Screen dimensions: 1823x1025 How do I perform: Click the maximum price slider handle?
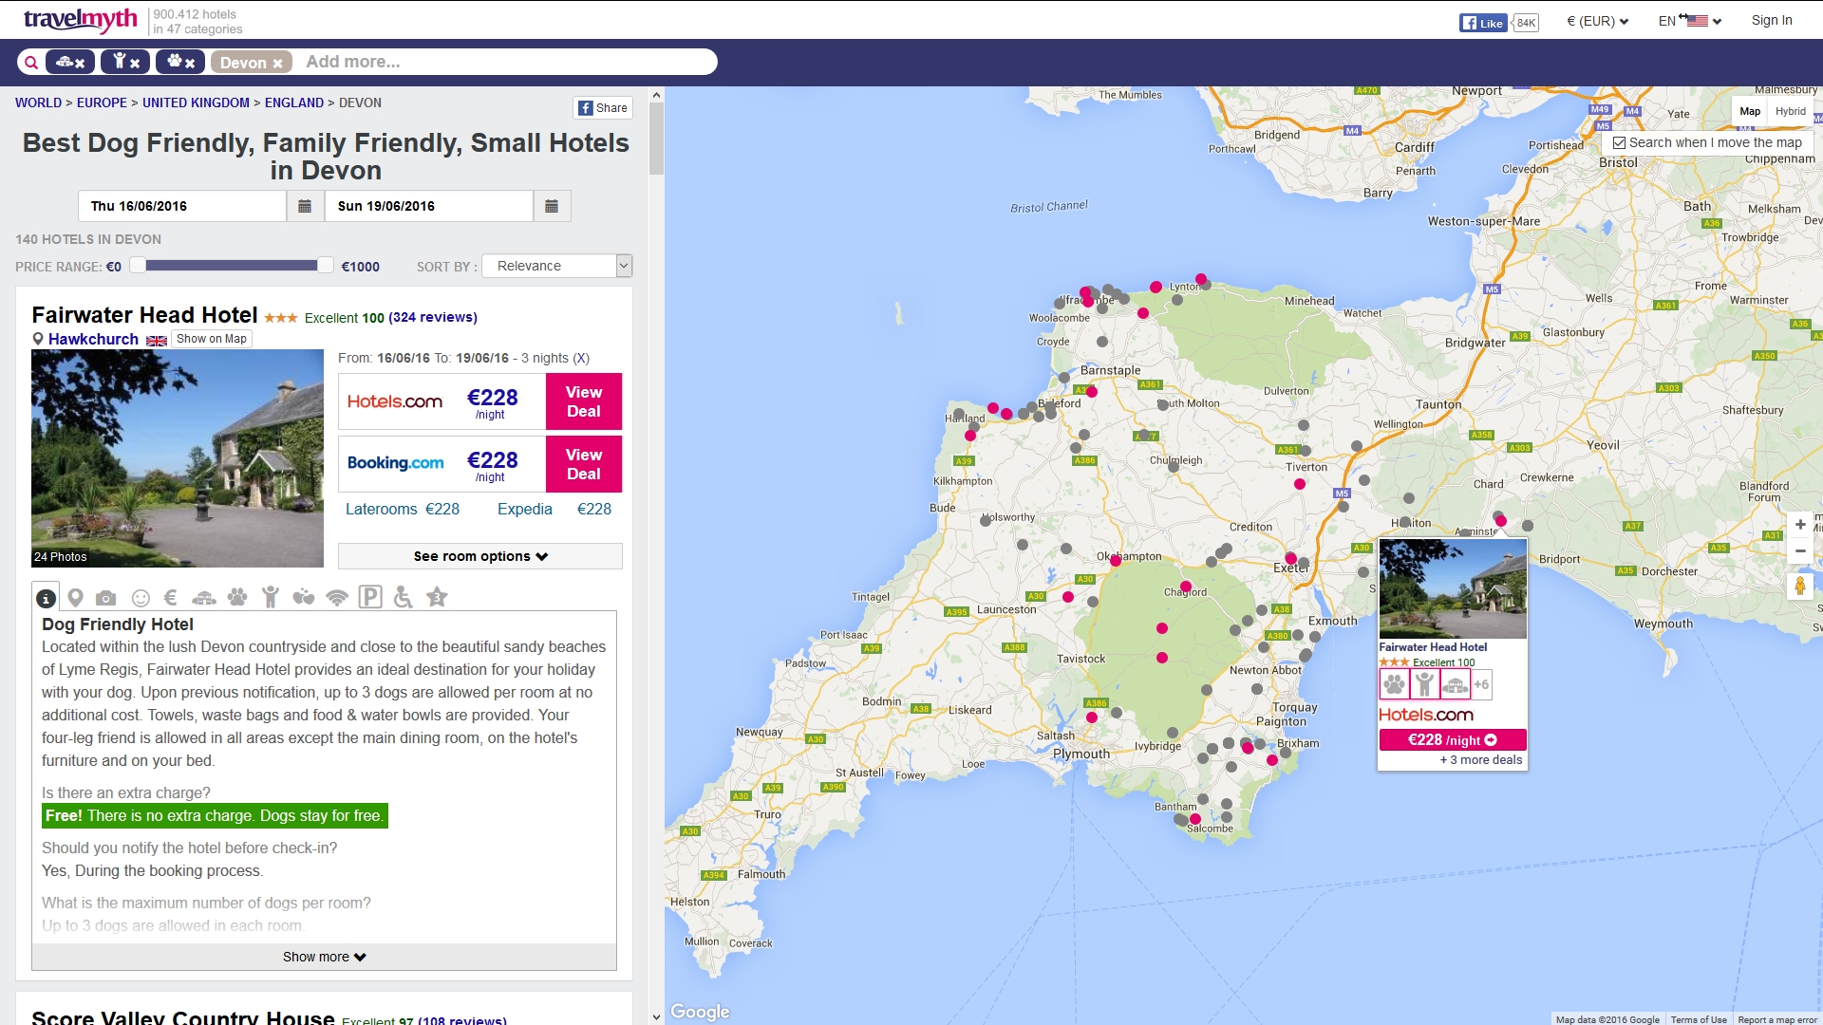(x=326, y=266)
